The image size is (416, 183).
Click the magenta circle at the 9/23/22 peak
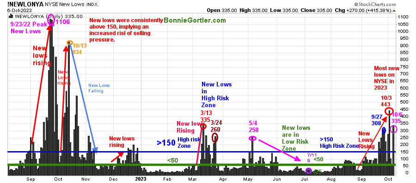click(x=51, y=19)
